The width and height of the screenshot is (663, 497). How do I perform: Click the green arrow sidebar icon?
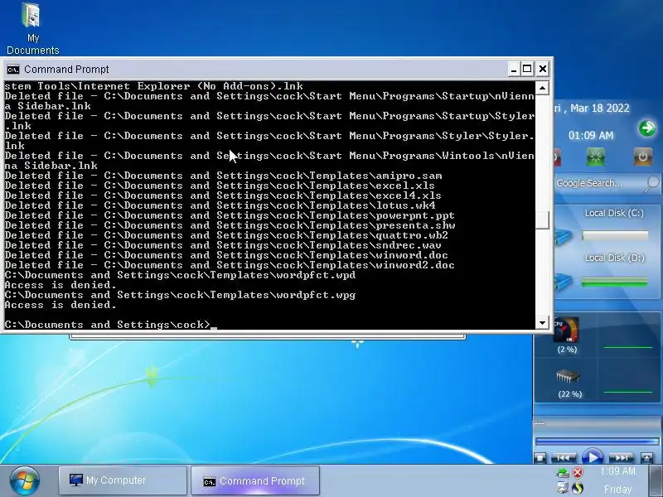pos(646,128)
